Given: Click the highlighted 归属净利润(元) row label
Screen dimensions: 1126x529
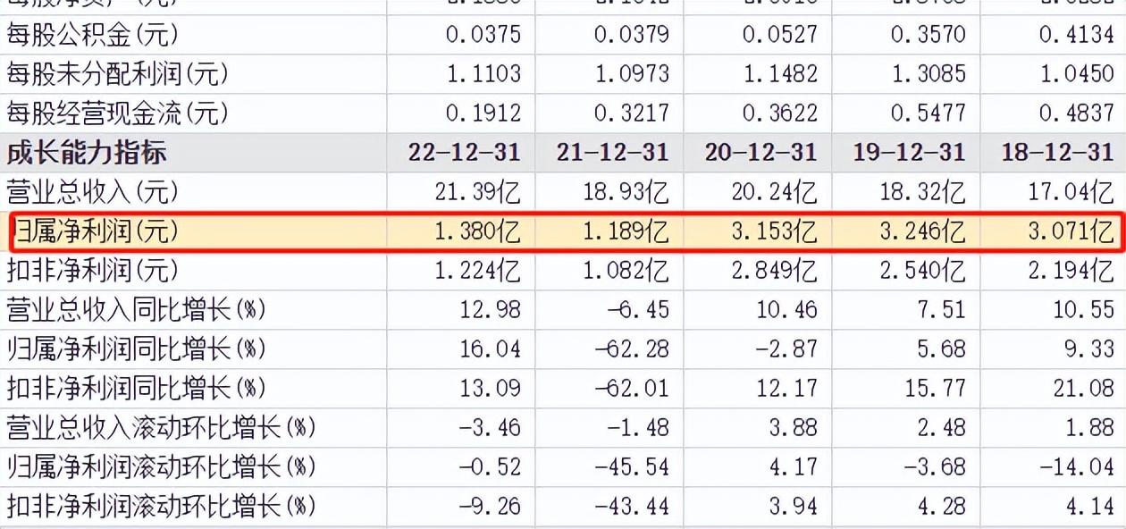Looking at the screenshot, I should point(97,231).
